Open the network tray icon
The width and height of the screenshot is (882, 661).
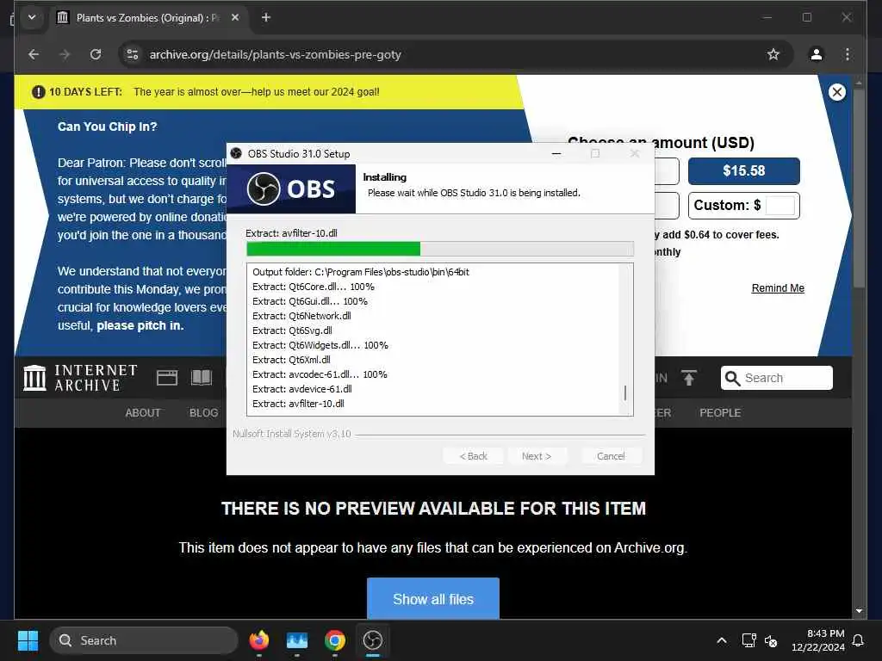click(748, 640)
